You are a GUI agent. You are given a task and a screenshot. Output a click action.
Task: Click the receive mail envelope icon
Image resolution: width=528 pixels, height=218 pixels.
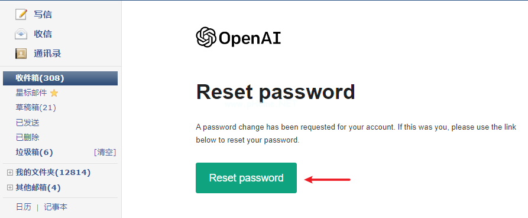point(21,34)
